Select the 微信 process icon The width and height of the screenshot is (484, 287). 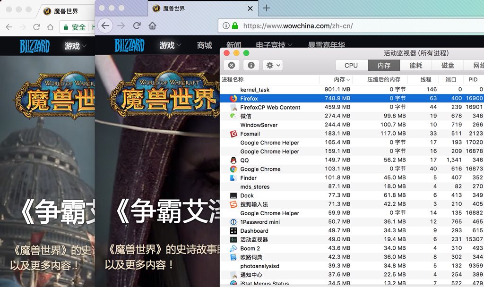[x=233, y=116]
